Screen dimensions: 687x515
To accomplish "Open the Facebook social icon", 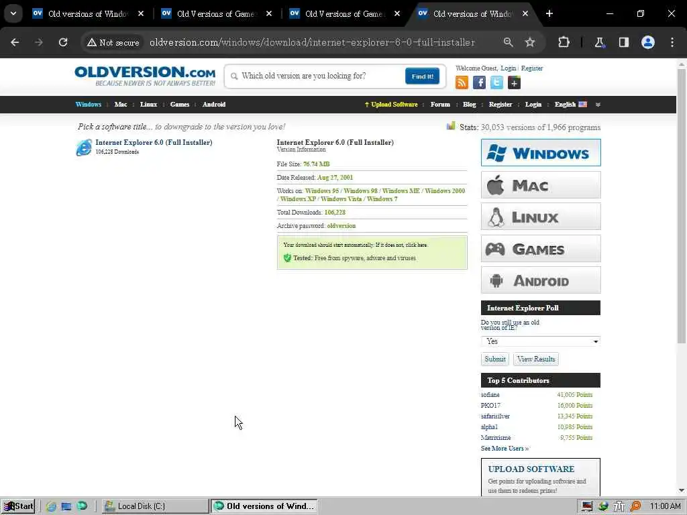I will coord(479,82).
